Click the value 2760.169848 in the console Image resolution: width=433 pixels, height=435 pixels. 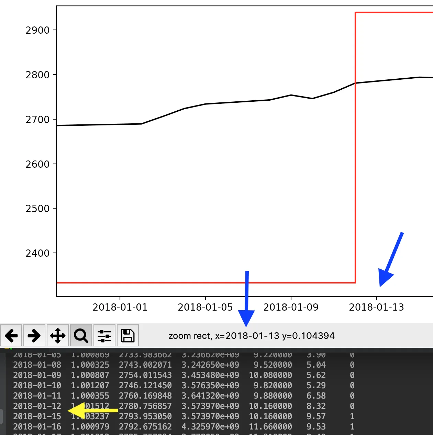(x=145, y=395)
